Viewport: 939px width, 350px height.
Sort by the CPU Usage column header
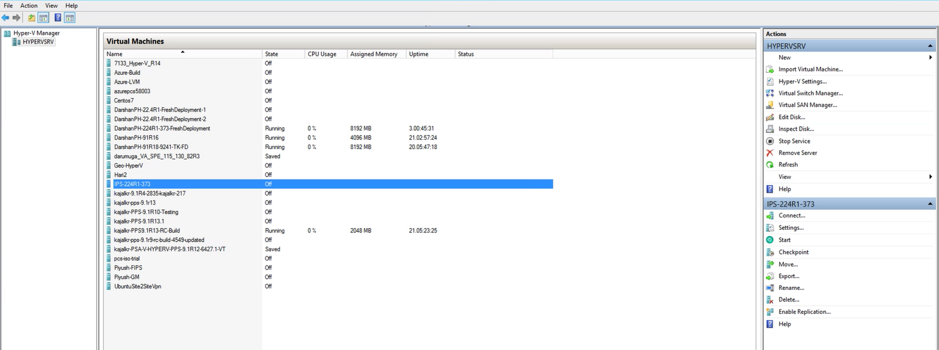[x=326, y=54]
